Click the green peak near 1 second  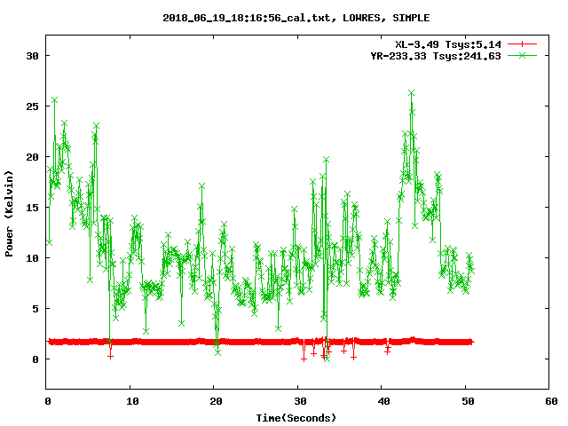pos(55,99)
